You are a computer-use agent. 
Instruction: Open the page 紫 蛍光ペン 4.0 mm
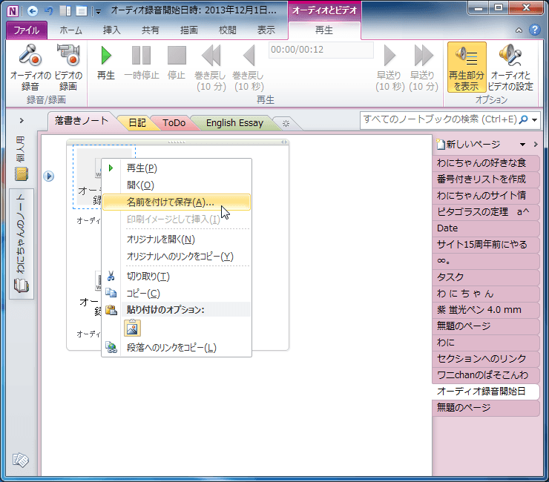(486, 310)
